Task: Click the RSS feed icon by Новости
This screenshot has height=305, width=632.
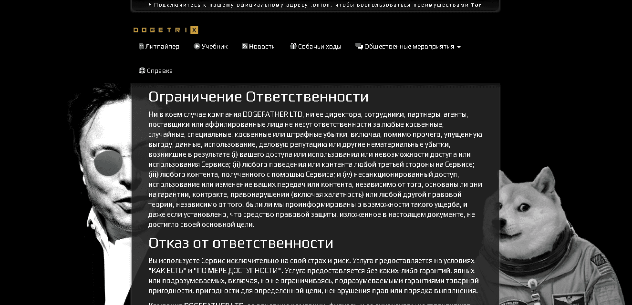Action: tap(245, 47)
